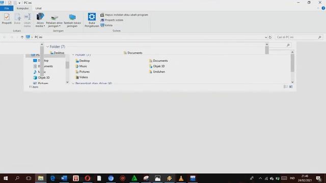Screen dimensions: 326x183
Task: Go up one level with the up arrow
Action: coord(22,37)
